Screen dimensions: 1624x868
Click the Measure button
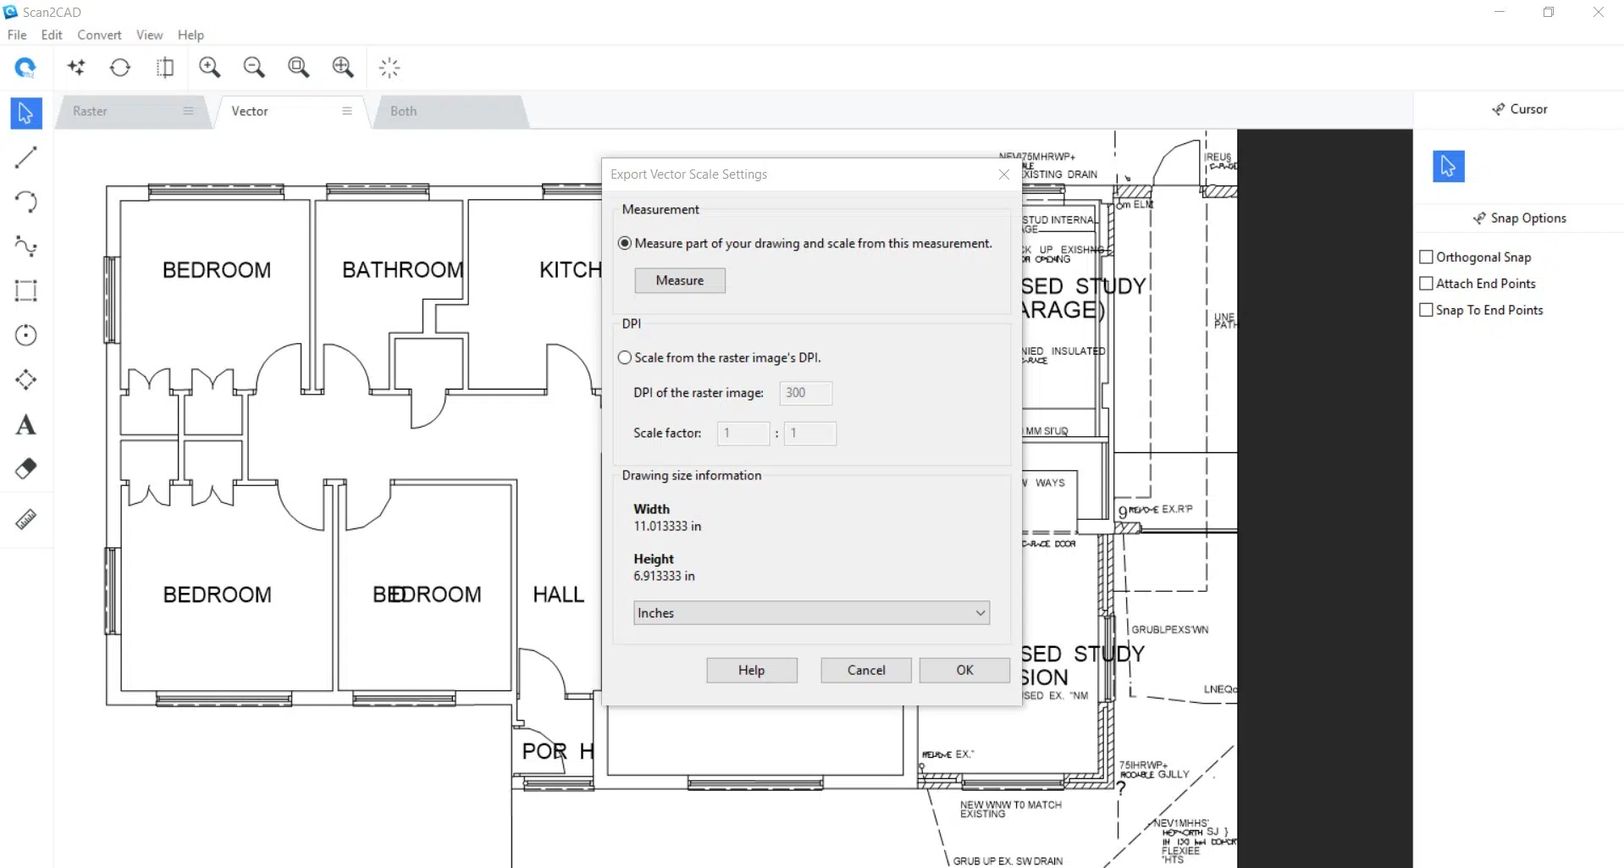point(680,280)
